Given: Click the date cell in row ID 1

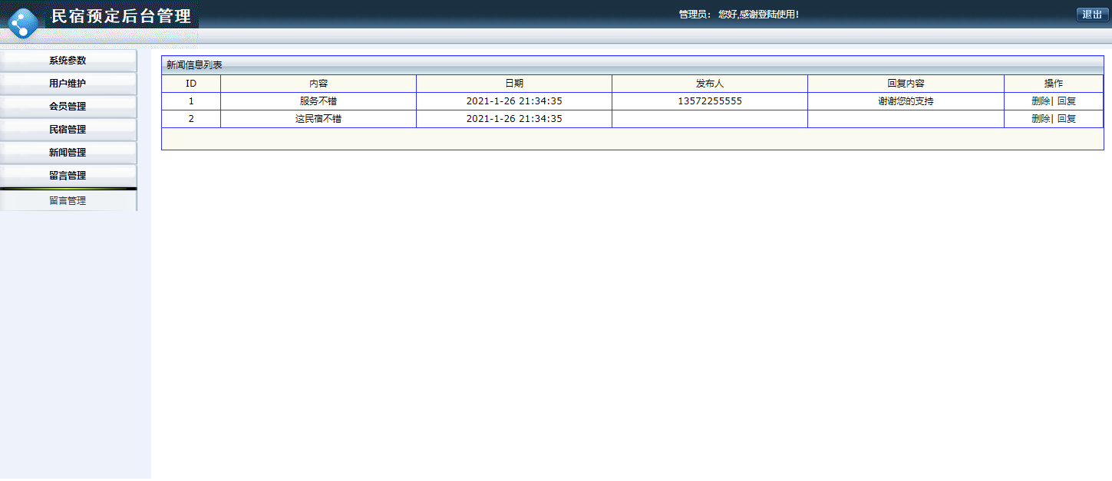Looking at the screenshot, I should [514, 101].
